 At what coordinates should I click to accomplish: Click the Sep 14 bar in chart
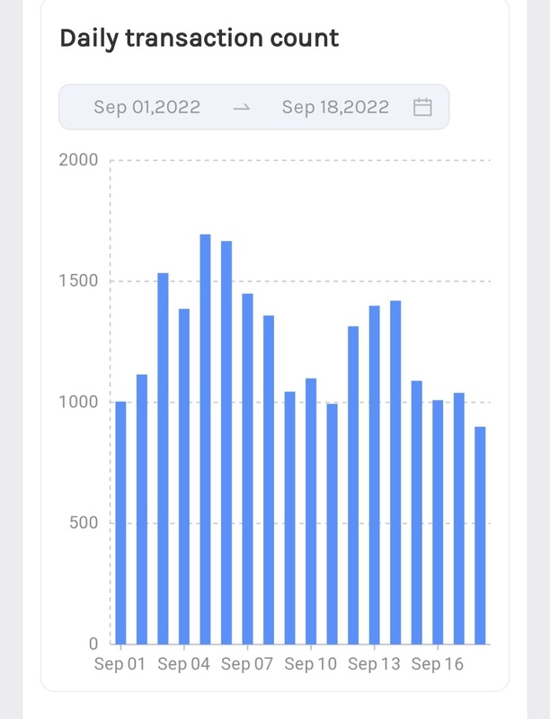pos(395,472)
